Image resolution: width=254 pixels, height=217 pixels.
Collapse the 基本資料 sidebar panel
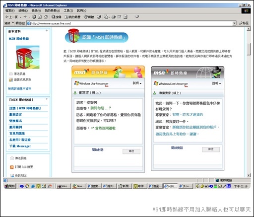(x=47, y=31)
